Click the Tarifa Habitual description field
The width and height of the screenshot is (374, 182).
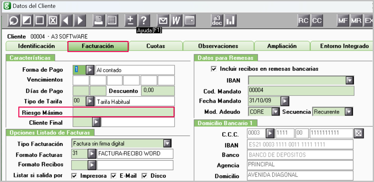pyautogui.click(x=135, y=101)
